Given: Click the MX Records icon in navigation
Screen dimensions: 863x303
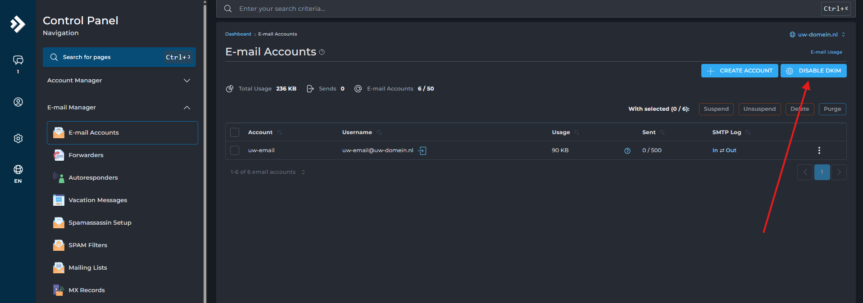Looking at the screenshot, I should [59, 290].
